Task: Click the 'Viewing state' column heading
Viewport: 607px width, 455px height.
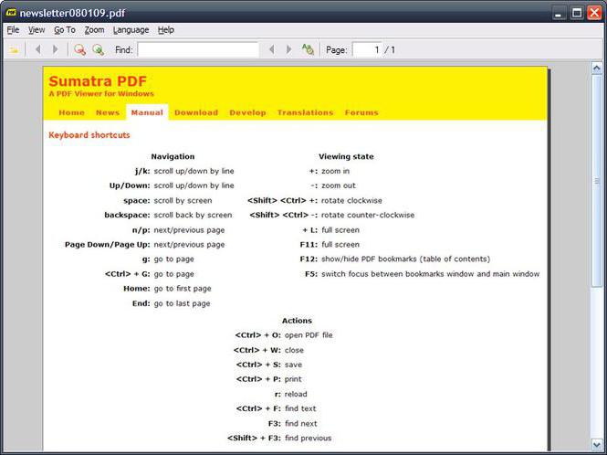Action: click(x=346, y=156)
